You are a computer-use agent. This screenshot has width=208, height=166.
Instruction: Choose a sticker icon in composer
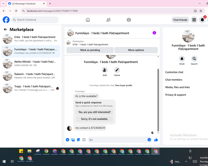click(79, 140)
